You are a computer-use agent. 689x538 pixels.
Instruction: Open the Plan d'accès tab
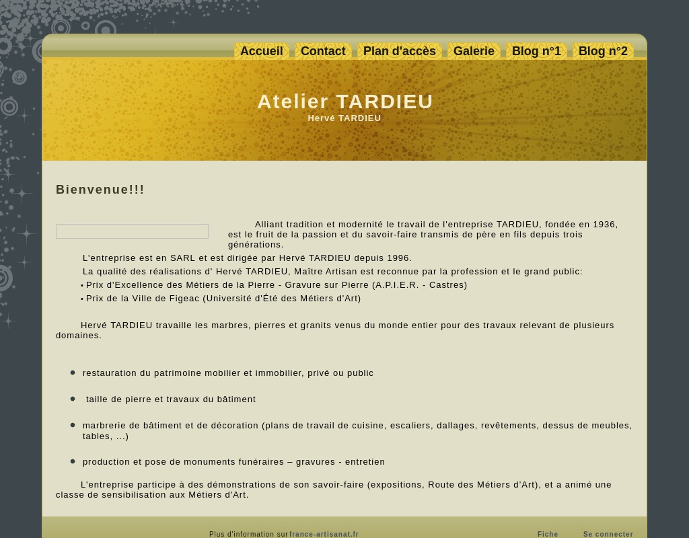coord(400,51)
